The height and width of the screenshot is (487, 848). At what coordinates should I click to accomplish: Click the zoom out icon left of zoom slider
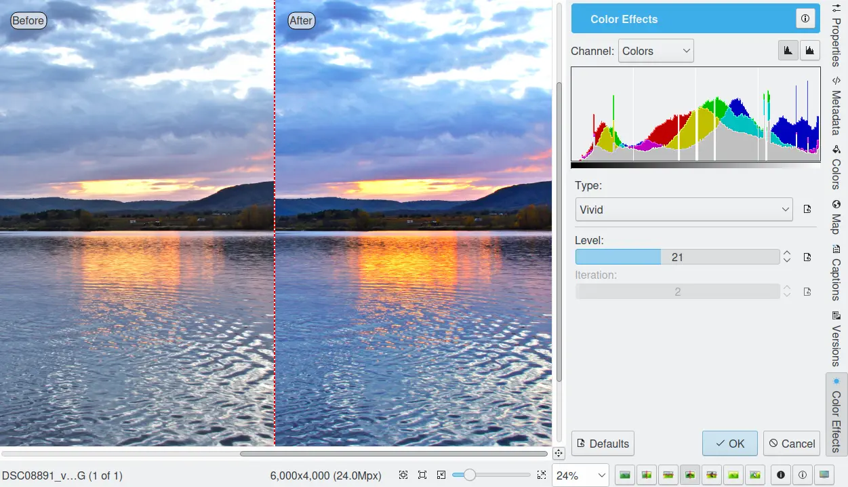(441, 475)
